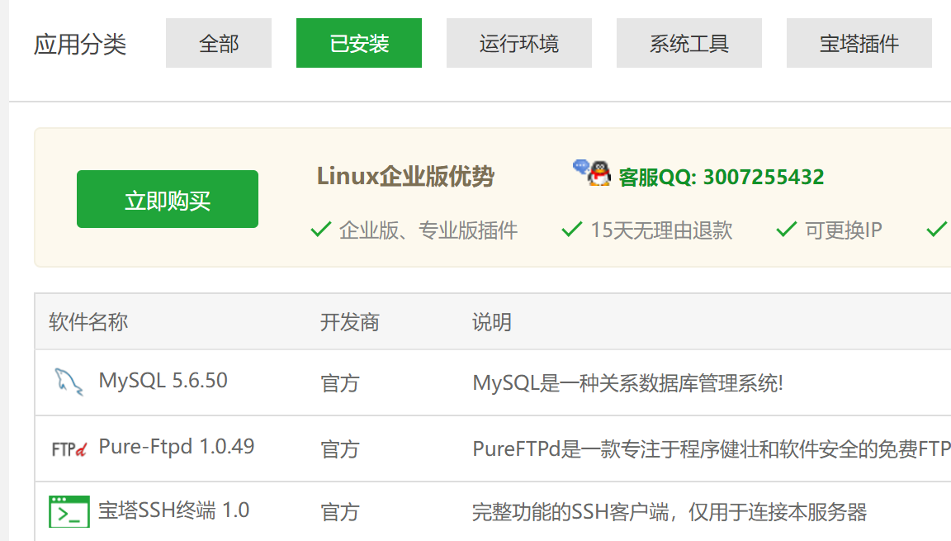951x541 pixels.
Task: Click the QQ penguin customer service icon
Action: (x=592, y=173)
